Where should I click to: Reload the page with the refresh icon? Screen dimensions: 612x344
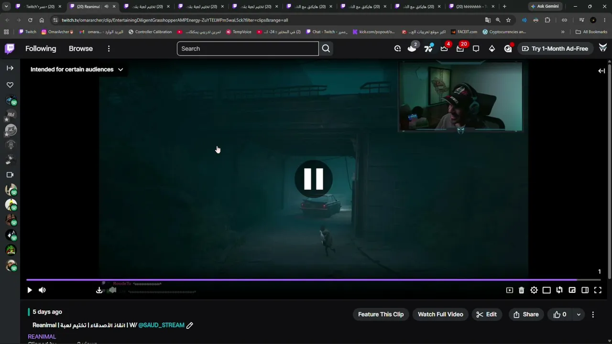tap(30, 20)
